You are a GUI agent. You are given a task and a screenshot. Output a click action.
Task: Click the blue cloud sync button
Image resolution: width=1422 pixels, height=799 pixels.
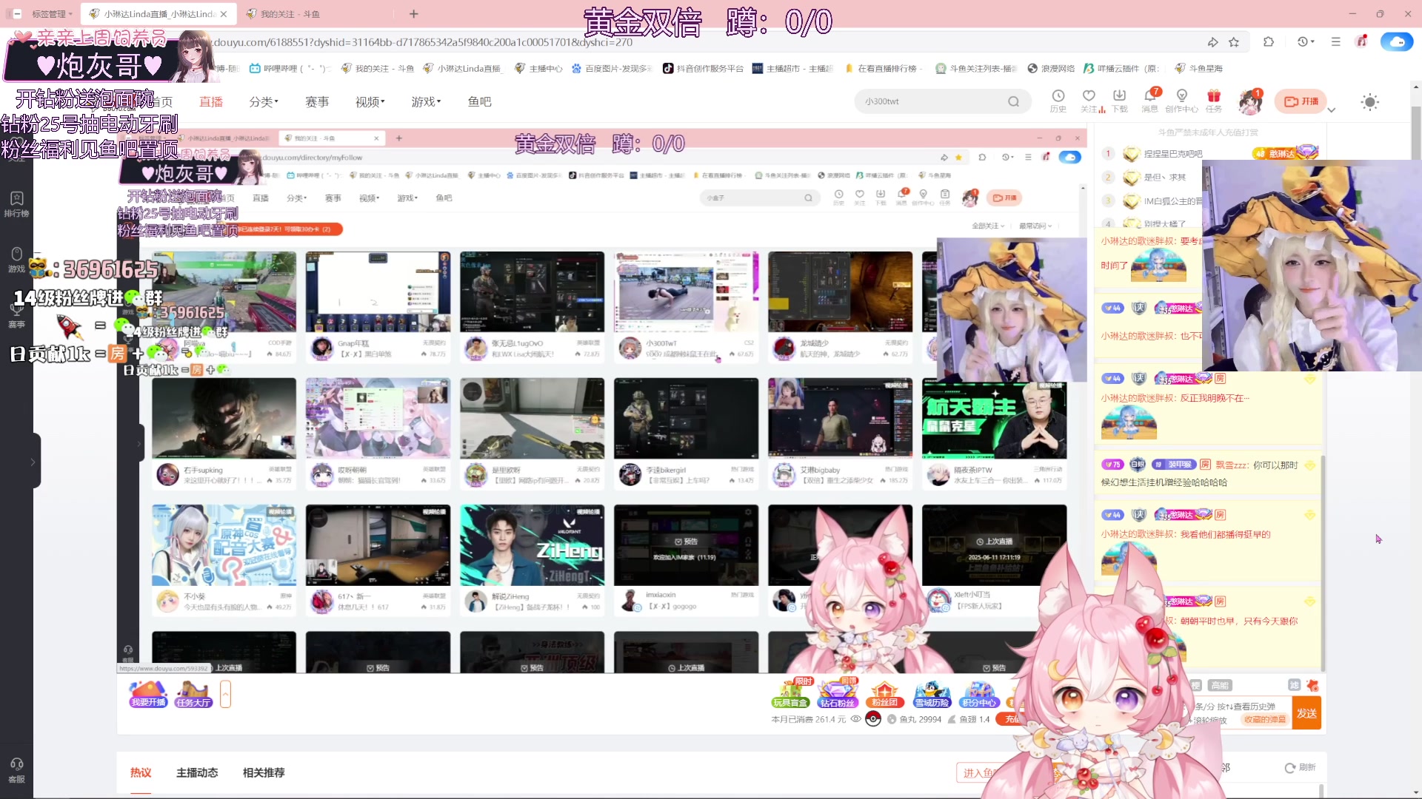[x=1397, y=42]
